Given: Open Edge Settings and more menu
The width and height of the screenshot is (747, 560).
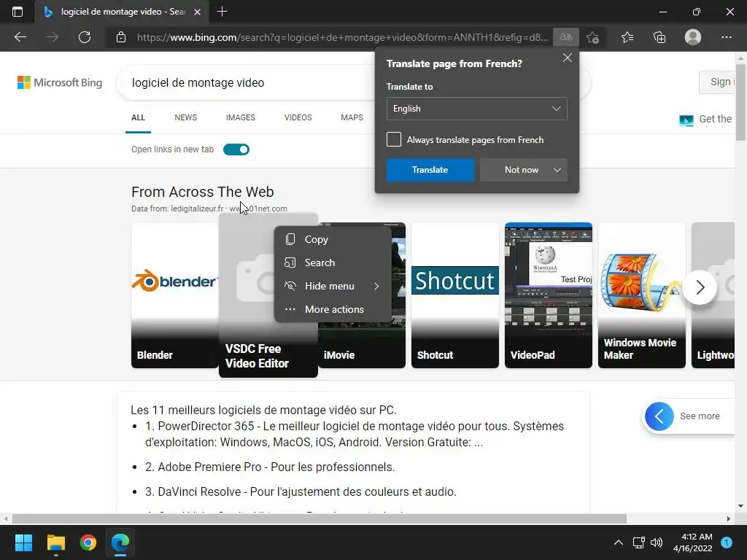Looking at the screenshot, I should (726, 37).
